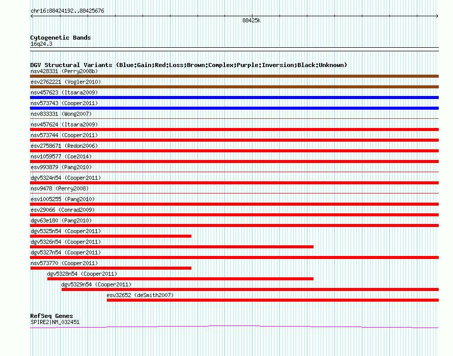
Task: Click the magenta SPIRE2 gene line
Action: [234, 327]
